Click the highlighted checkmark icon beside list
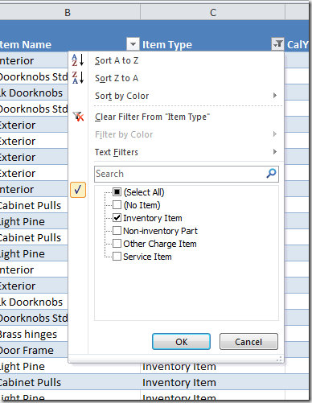Image resolution: width=312 pixels, height=403 pixels. (78, 190)
